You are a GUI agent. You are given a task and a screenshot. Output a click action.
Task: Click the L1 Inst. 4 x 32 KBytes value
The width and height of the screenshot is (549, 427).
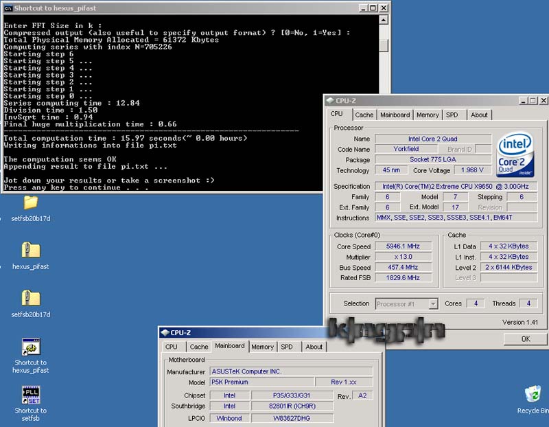click(x=509, y=257)
